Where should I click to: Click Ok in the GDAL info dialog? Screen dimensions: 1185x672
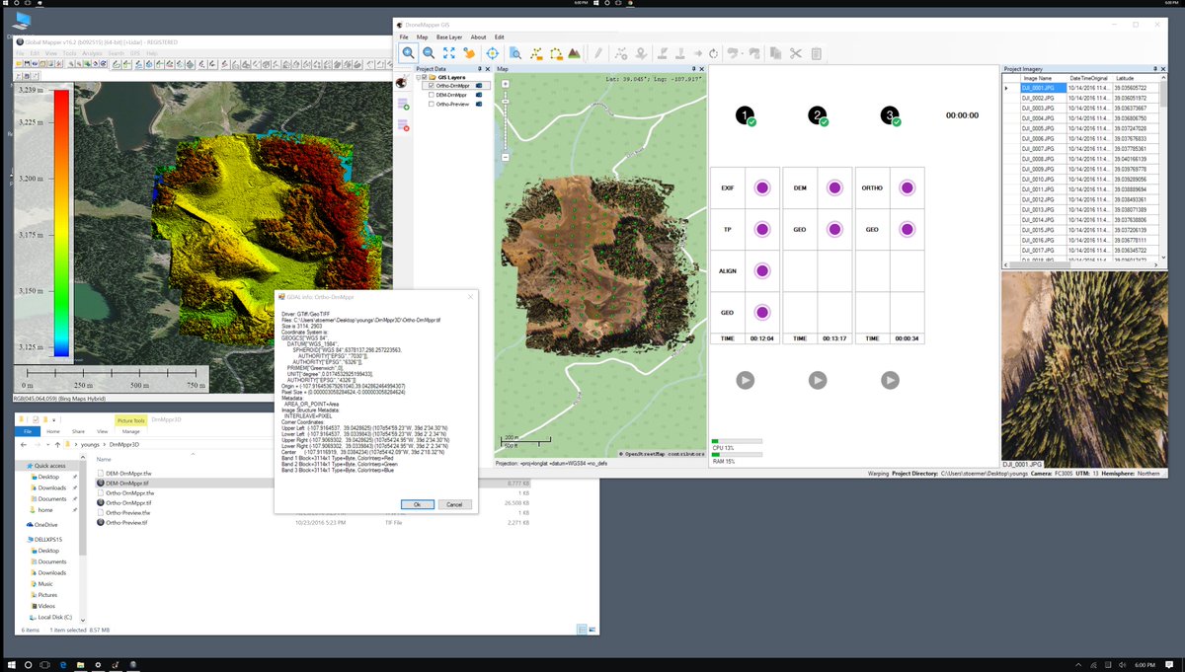coord(416,504)
